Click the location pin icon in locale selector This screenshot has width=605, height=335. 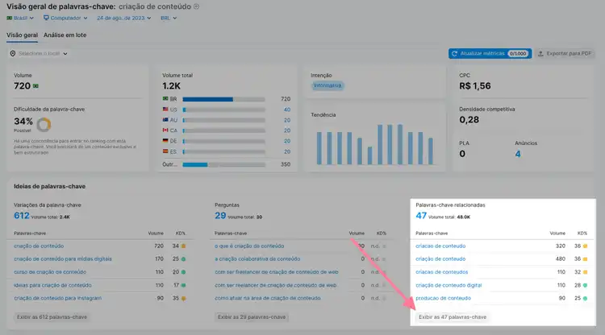(x=13, y=53)
